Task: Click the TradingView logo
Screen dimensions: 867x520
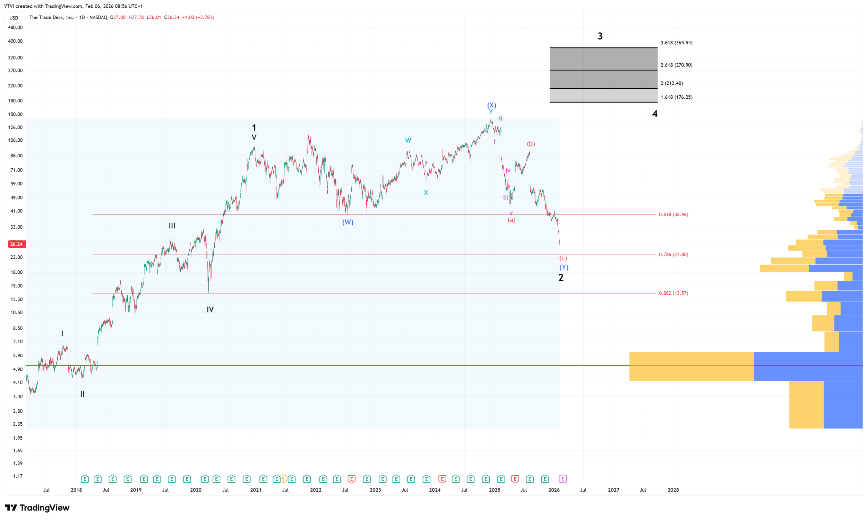Action: click(x=37, y=508)
